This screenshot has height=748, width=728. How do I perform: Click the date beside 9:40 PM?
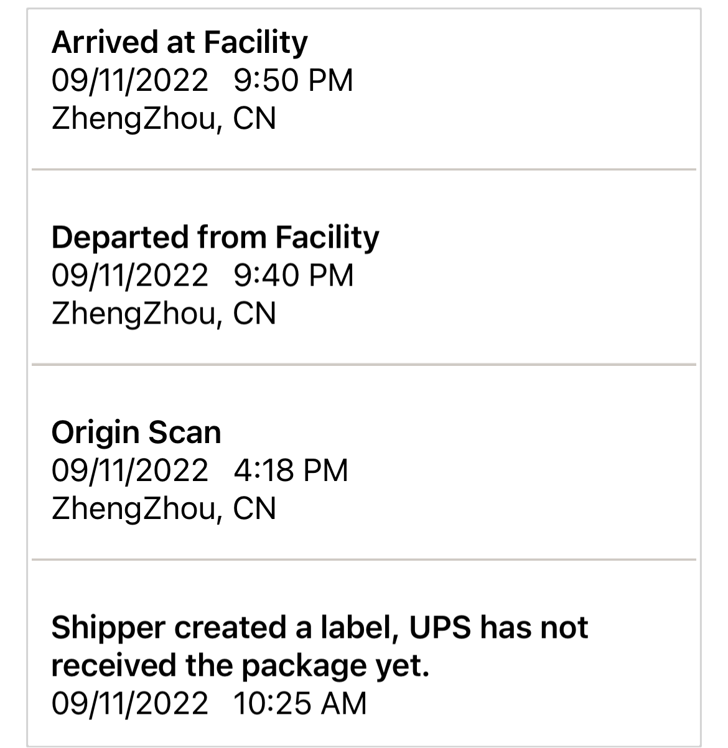click(129, 275)
